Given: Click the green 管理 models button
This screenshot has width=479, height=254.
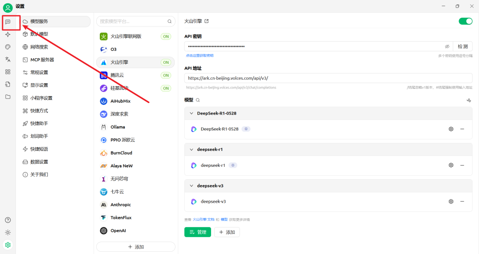Looking at the screenshot, I should click(x=198, y=232).
